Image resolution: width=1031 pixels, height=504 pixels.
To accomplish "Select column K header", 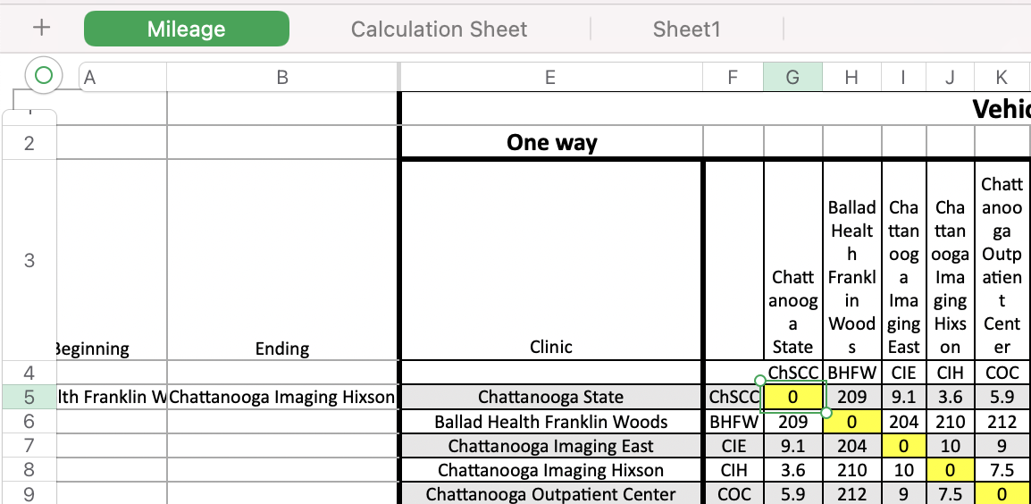I will coord(1002,77).
